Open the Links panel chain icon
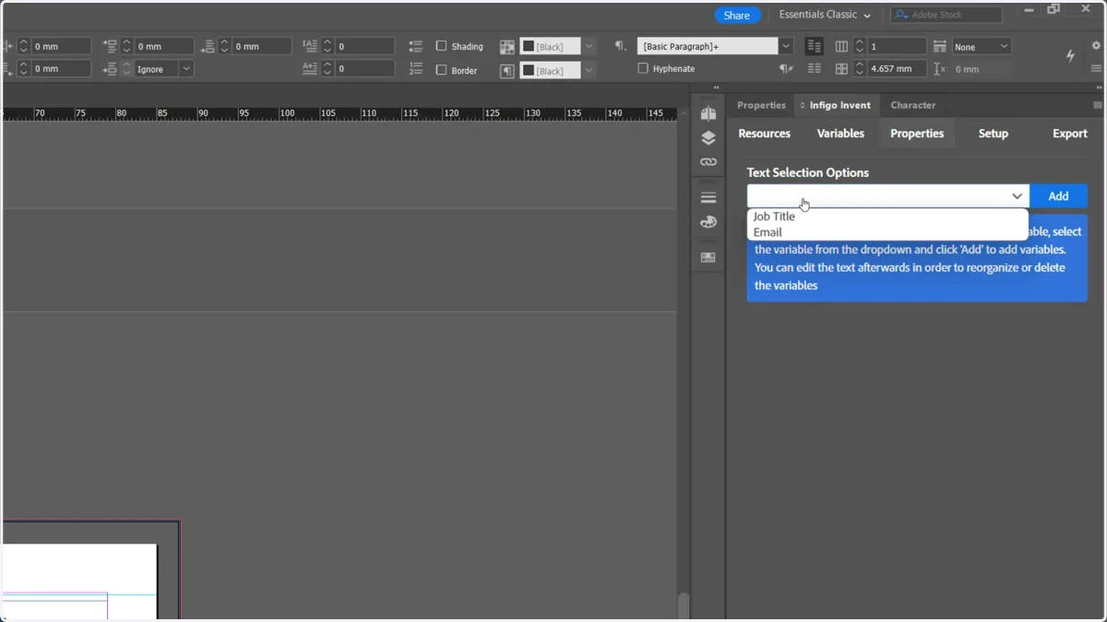The image size is (1107, 622). tap(708, 162)
